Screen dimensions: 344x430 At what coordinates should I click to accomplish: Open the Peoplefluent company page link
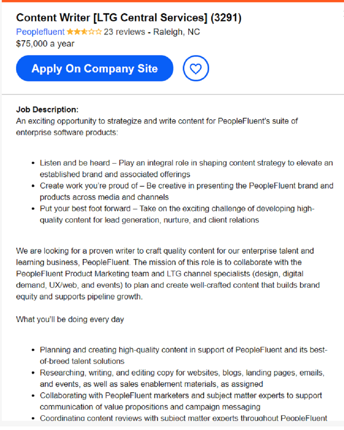(40, 32)
